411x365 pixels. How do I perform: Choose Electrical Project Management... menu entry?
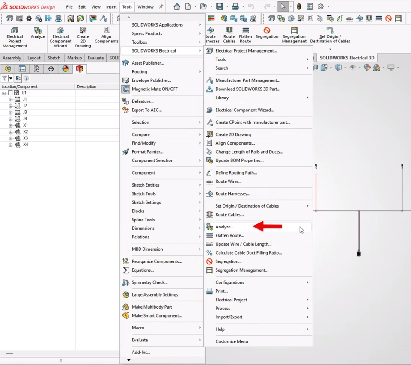258,51
